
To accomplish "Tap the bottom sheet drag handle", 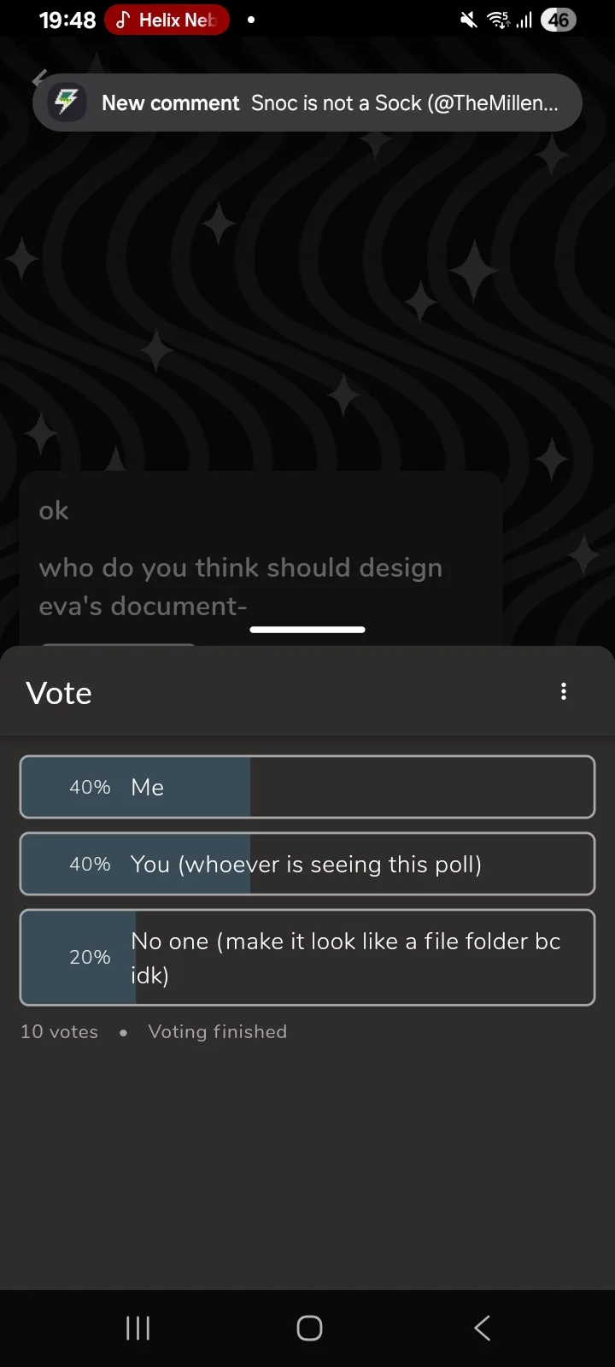I will (x=307, y=630).
